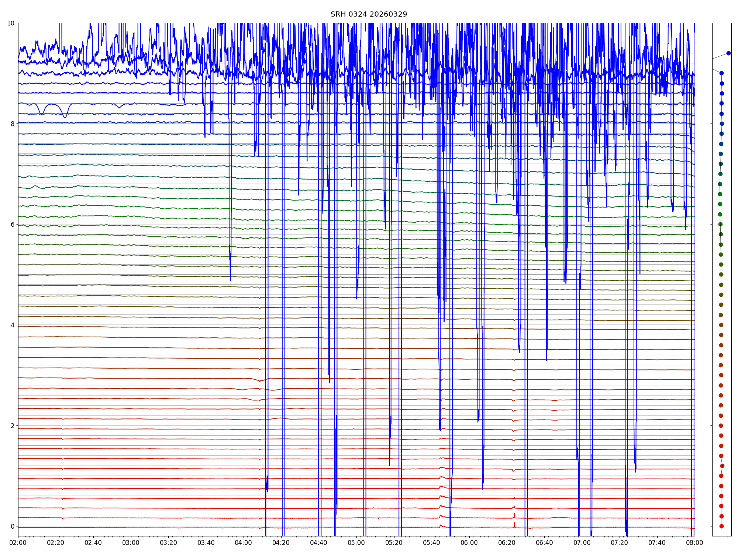Click the y-axis label 0
This screenshot has height=553, width=738.
point(13,526)
